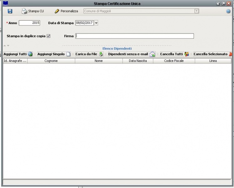The width and height of the screenshot is (234, 188).
Task: Click the envelope icon for Dipendenti senza e-mail
Action: [152, 54]
